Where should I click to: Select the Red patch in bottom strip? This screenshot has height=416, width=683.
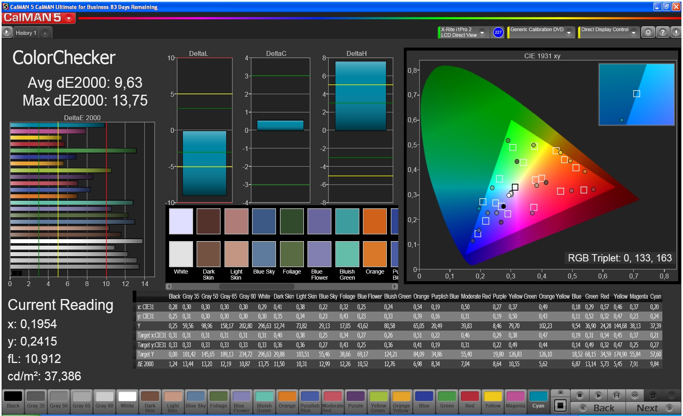(x=470, y=401)
